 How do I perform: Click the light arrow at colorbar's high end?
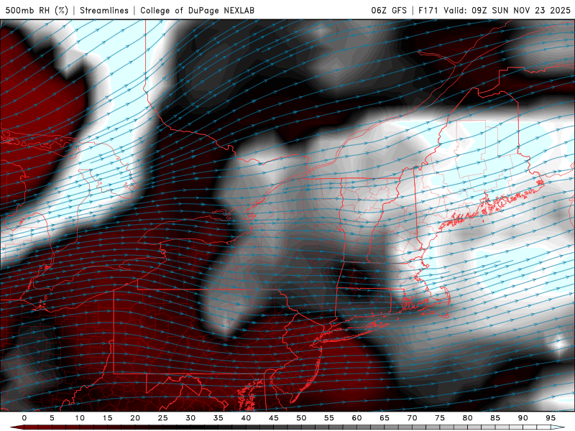point(558,427)
